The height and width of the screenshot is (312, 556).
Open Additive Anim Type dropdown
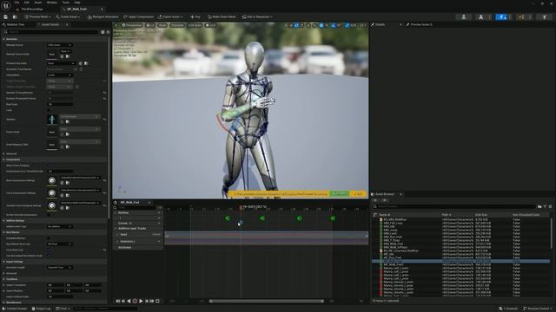[60, 226]
